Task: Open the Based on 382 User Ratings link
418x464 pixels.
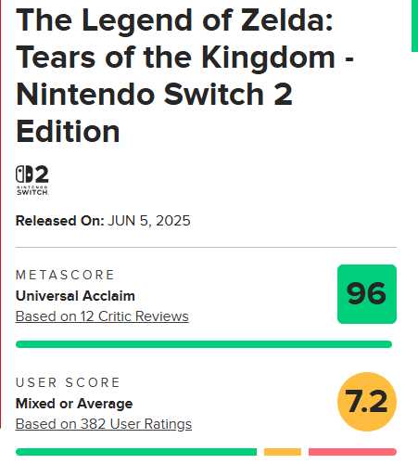Action: tap(104, 424)
